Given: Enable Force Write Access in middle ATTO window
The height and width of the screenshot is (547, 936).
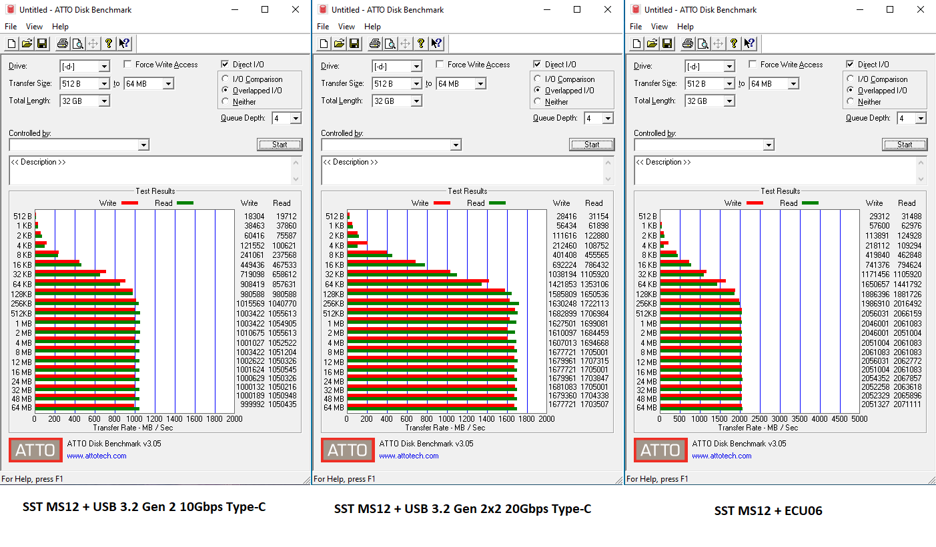Looking at the screenshot, I should pos(440,65).
